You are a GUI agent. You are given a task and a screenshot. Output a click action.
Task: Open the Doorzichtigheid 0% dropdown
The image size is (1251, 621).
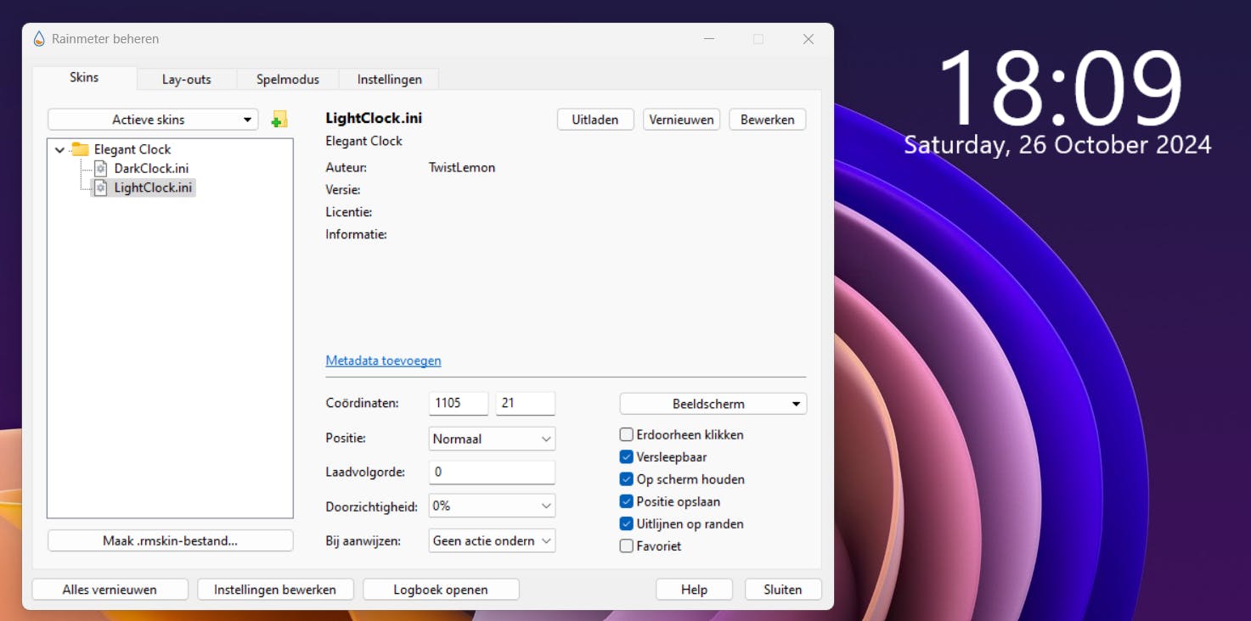492,506
